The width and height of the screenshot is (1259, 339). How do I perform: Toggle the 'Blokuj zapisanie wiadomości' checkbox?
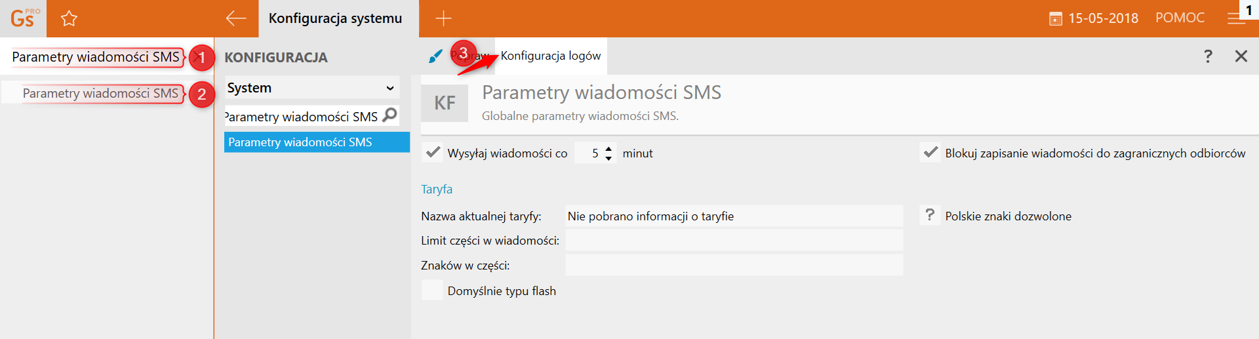[930, 153]
